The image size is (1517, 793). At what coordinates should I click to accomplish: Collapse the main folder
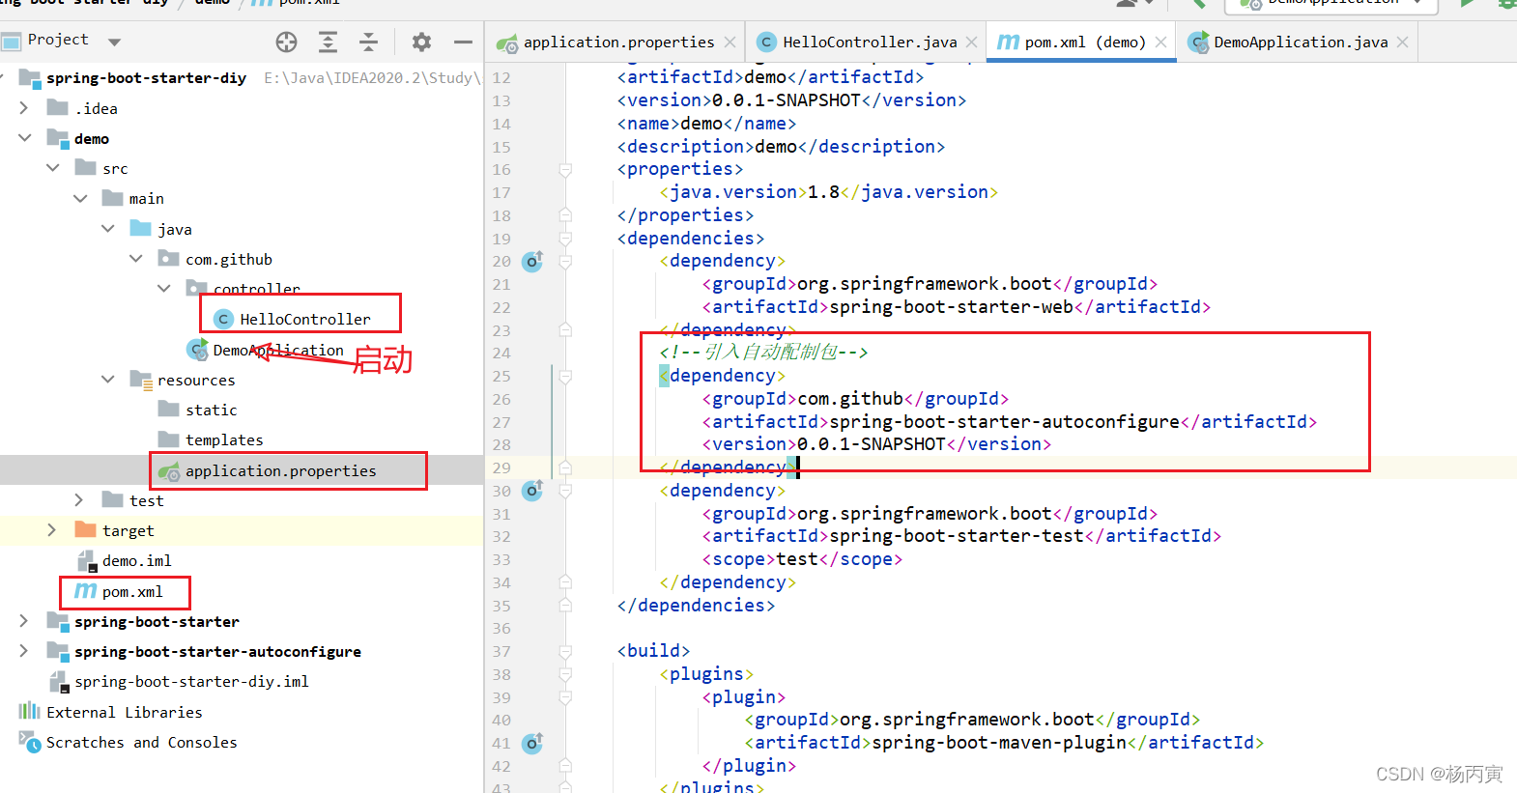point(80,198)
